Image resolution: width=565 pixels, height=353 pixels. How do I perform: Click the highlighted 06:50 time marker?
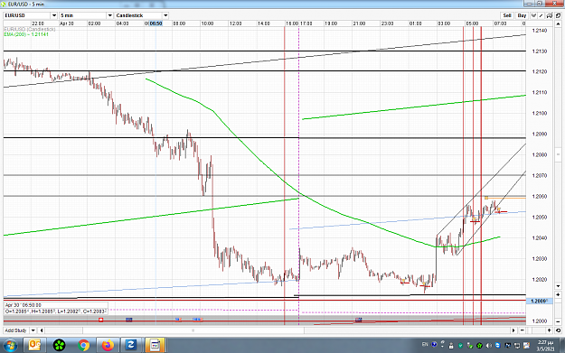155,23
